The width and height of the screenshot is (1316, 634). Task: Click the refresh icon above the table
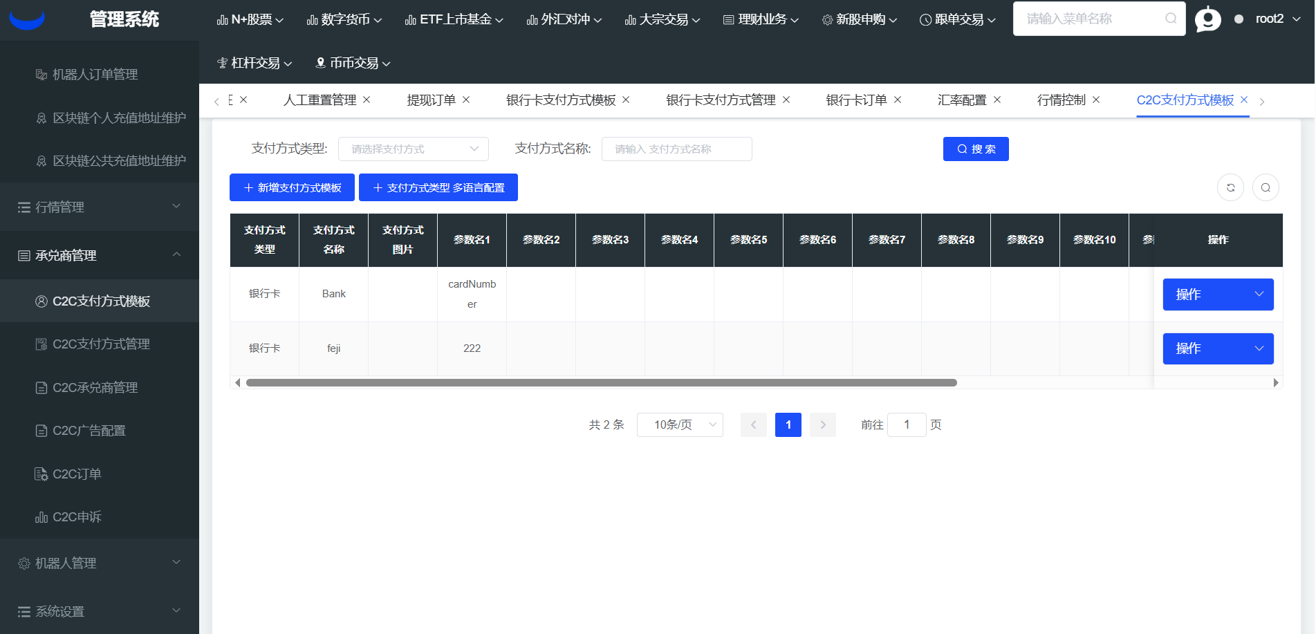1230,187
